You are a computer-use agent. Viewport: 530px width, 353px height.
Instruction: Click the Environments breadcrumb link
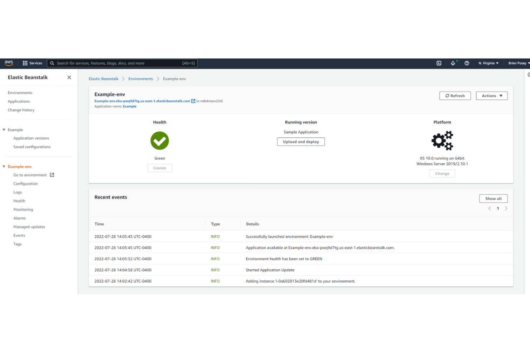[x=140, y=79]
